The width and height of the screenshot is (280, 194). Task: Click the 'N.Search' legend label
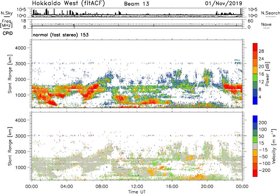[x=270, y=13]
